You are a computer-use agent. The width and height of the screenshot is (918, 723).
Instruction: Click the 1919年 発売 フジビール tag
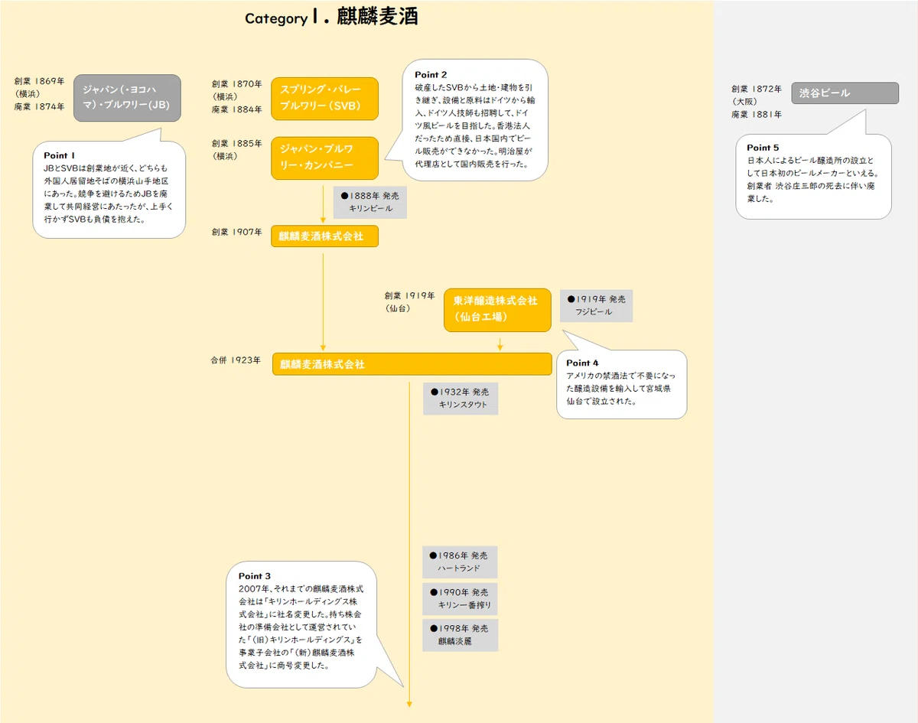click(x=597, y=305)
